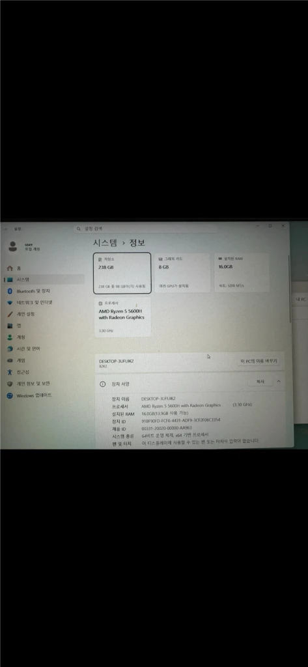Open the 저장소 238 GB card
This screenshot has width=308, height=667.
click(122, 273)
